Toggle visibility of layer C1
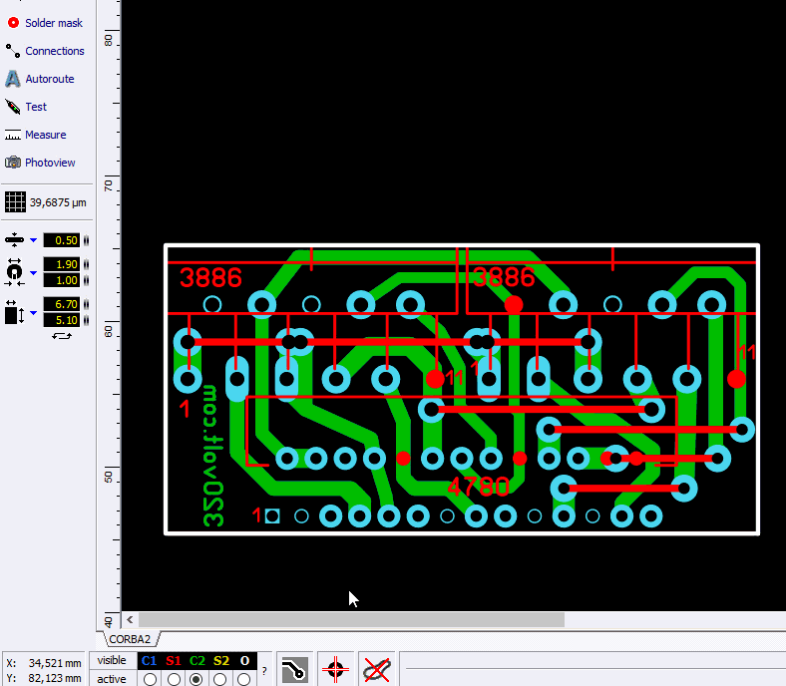The height and width of the screenshot is (686, 786). click(x=150, y=661)
